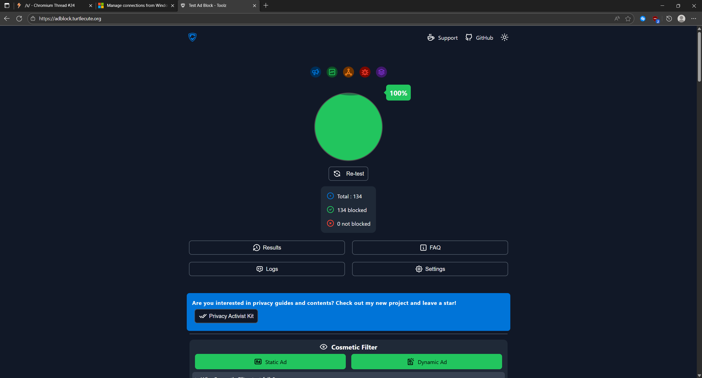702x378 pixels.
Task: Open the Shazam browser extension
Action: [642, 19]
